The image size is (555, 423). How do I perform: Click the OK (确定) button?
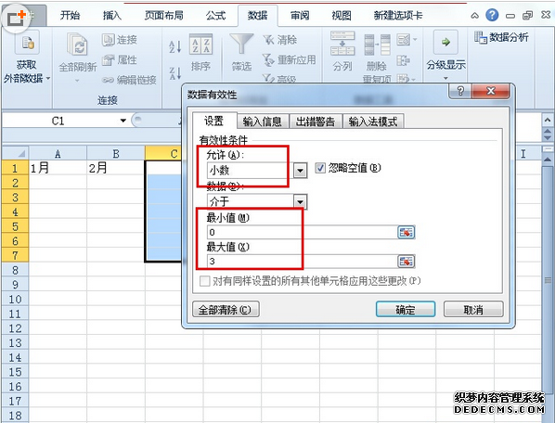click(406, 310)
